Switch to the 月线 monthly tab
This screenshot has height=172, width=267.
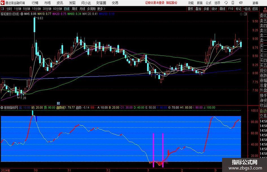83,9
